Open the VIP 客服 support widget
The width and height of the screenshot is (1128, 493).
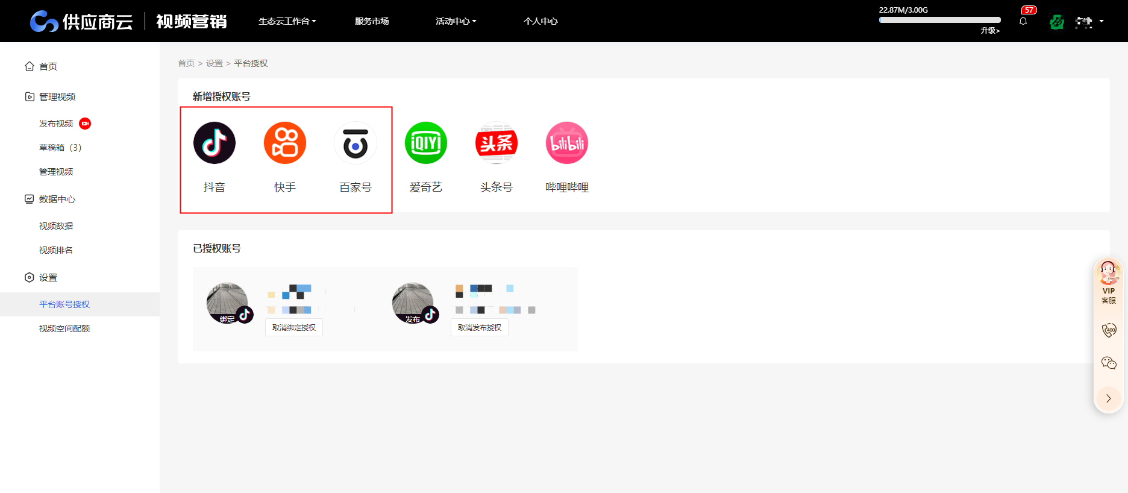pyautogui.click(x=1109, y=282)
